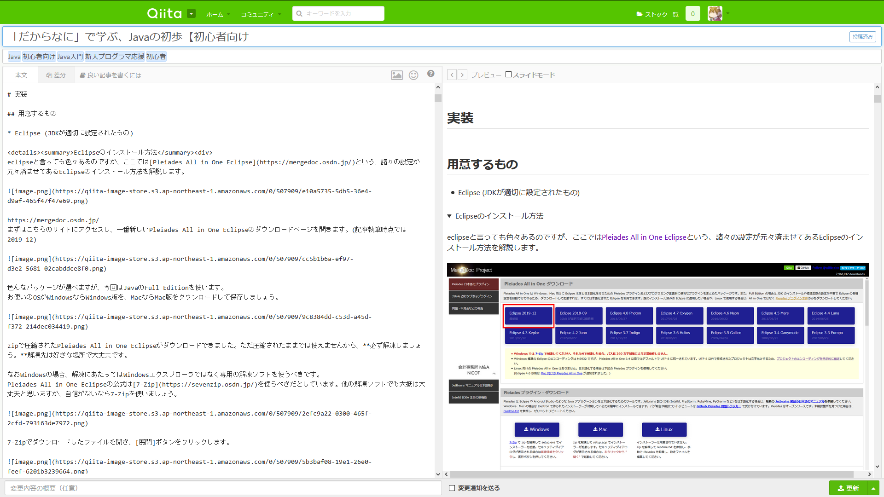
Task: Click the 実装 heading in preview
Action: [460, 118]
